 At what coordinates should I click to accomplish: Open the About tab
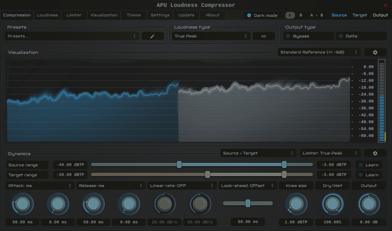(213, 15)
